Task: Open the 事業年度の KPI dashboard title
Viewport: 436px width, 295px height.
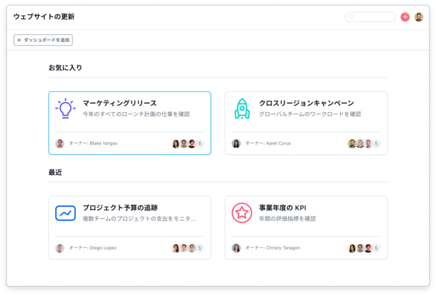Action: point(282,208)
